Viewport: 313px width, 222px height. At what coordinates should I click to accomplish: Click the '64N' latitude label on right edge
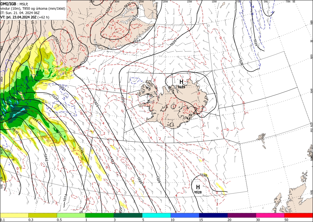pos(311,91)
